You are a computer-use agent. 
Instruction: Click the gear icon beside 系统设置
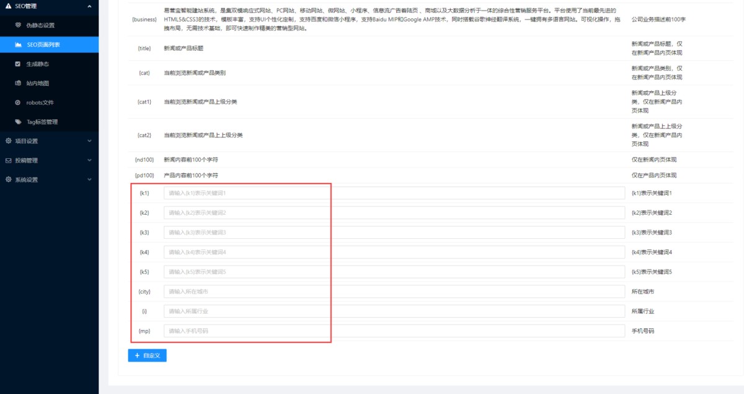pyautogui.click(x=9, y=179)
